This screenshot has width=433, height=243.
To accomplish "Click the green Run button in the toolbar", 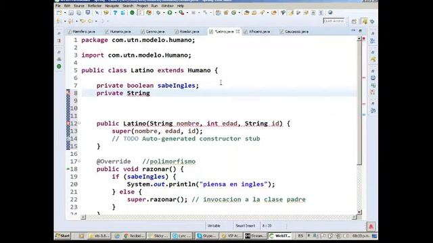I will point(170,13).
